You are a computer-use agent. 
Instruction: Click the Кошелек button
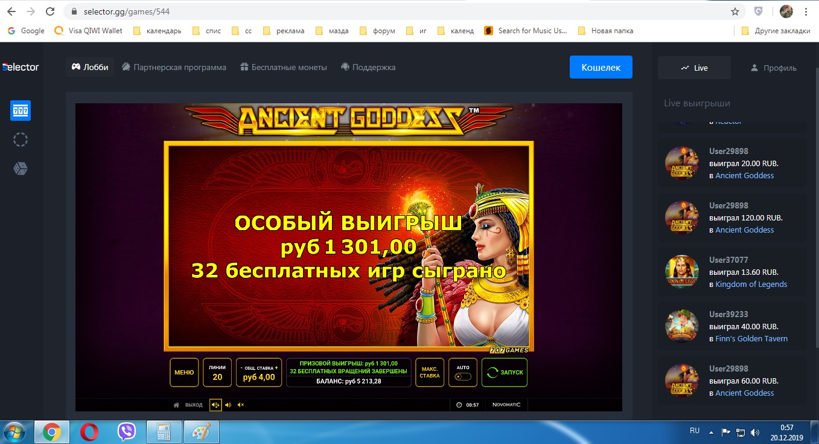[x=601, y=67]
